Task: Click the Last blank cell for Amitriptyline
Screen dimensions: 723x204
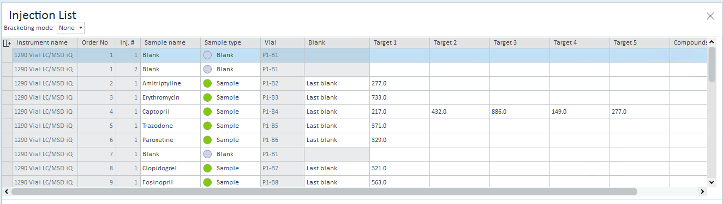Action: coord(337,83)
